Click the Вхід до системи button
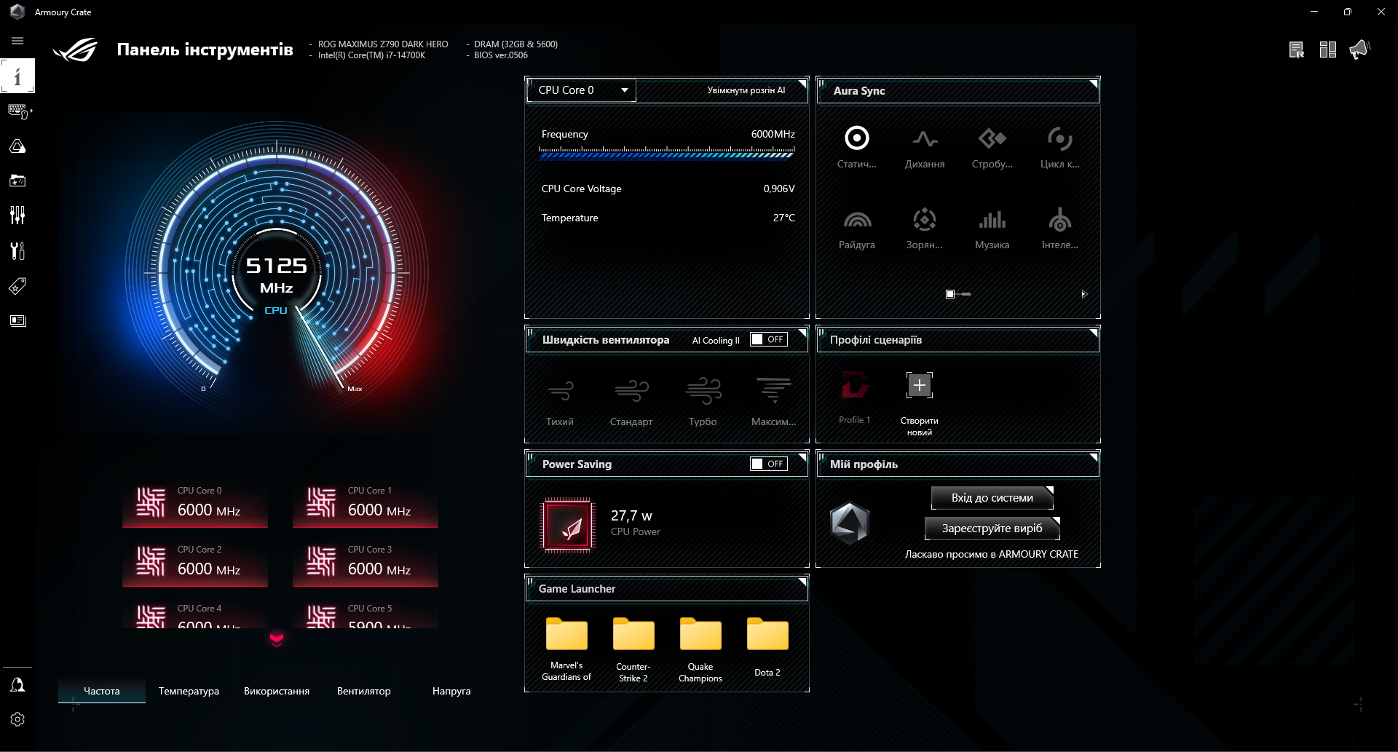Viewport: 1398px width, 752px height. click(x=991, y=497)
